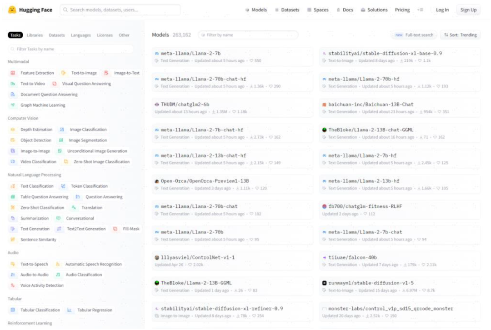Image resolution: width=491 pixels, height=330 pixels.
Task: Select the Image Segmentation icon
Action: click(61, 140)
